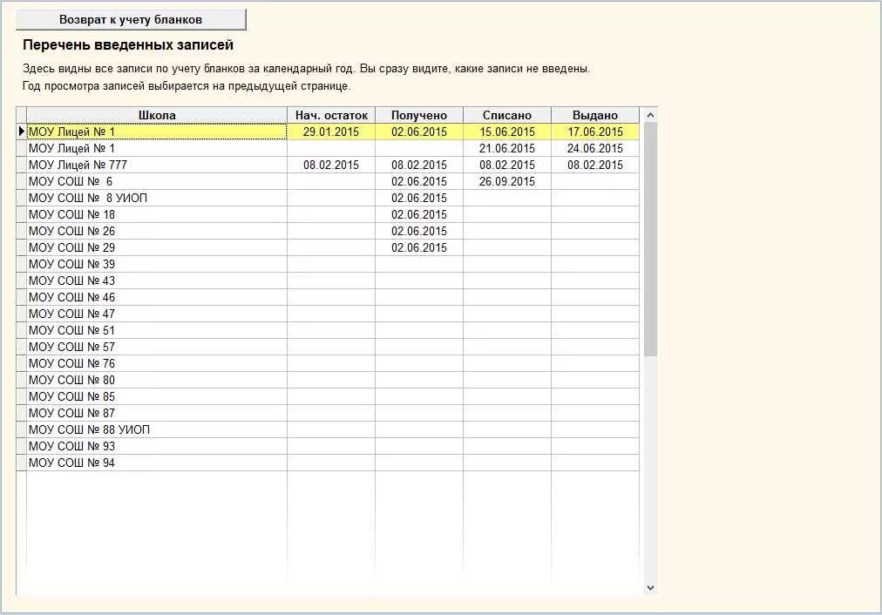This screenshot has width=882, height=615.
Task: Click 'Получено' date in 'МОУ СОШ № 26' row
Action: 419,231
